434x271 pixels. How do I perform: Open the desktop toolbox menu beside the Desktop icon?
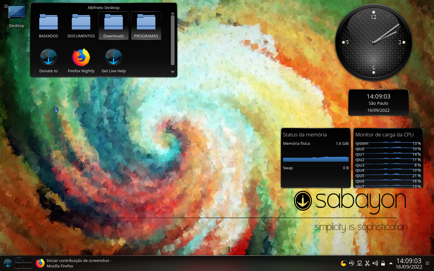6,6
